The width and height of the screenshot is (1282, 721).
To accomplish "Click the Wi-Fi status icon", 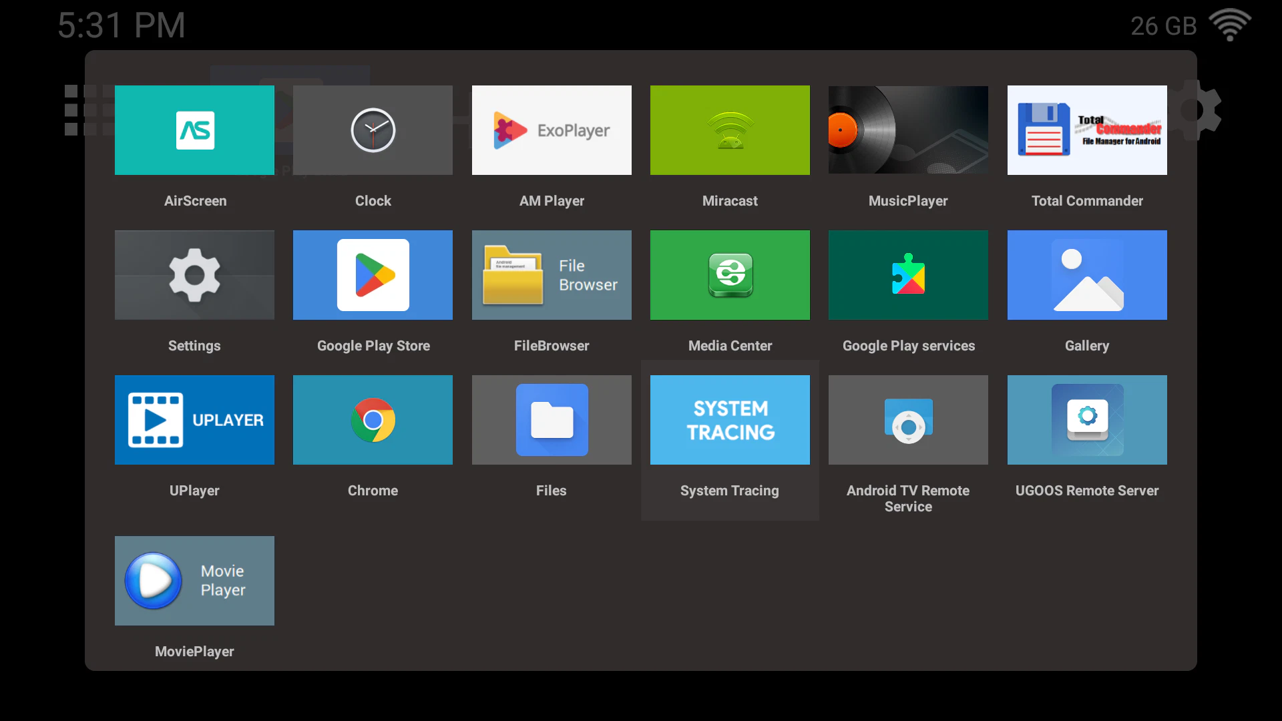I will tap(1230, 25).
